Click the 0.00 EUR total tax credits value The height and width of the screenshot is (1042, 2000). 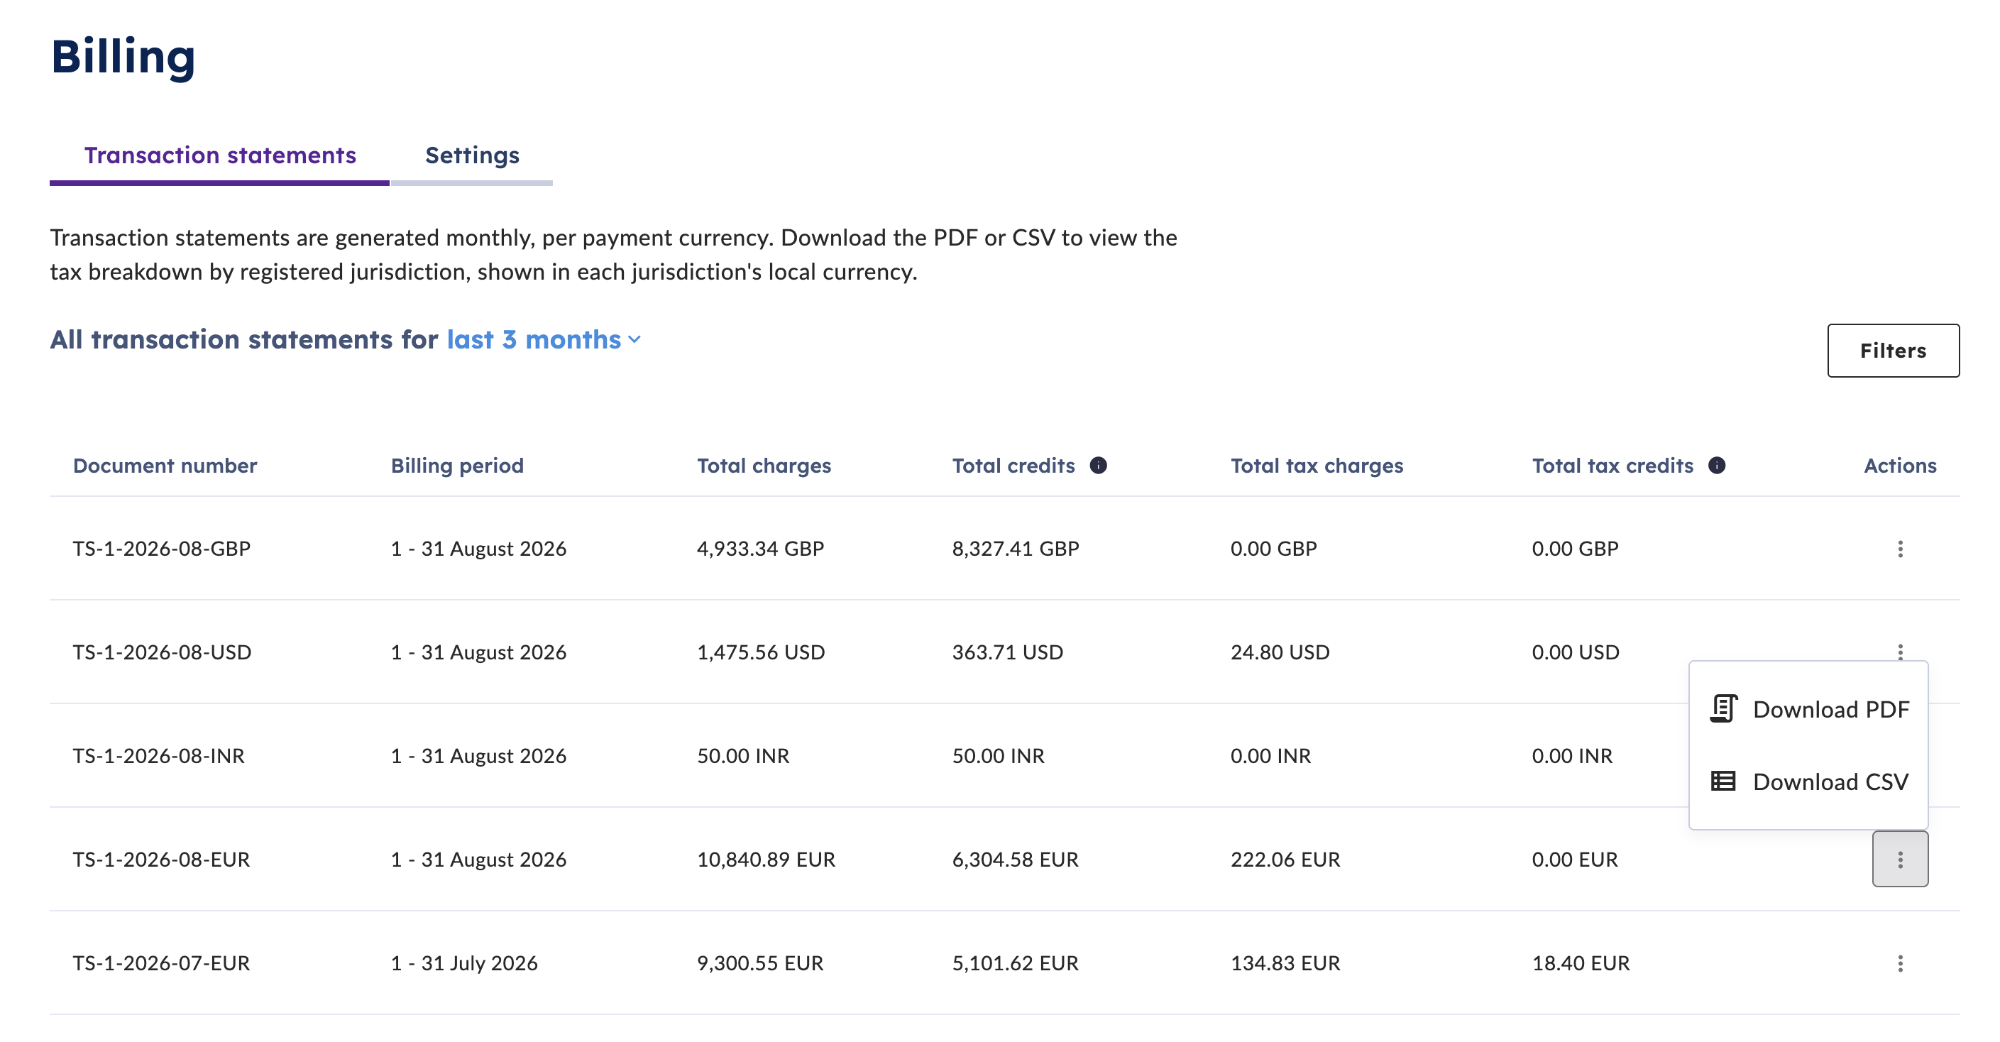[1575, 860]
